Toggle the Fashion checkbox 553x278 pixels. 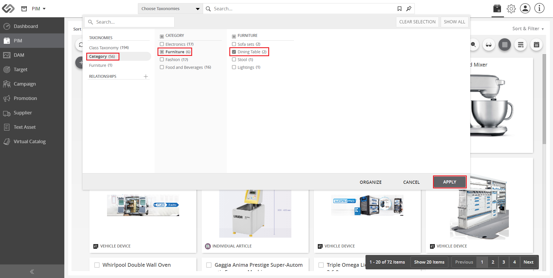pos(162,60)
